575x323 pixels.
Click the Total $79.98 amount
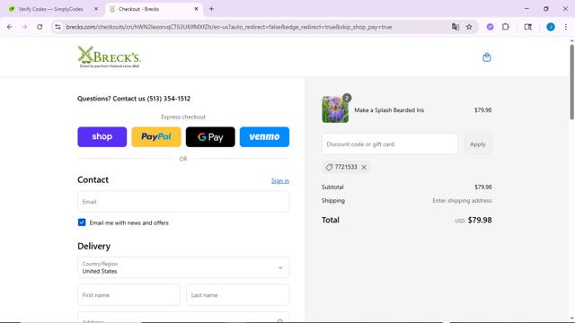(480, 220)
